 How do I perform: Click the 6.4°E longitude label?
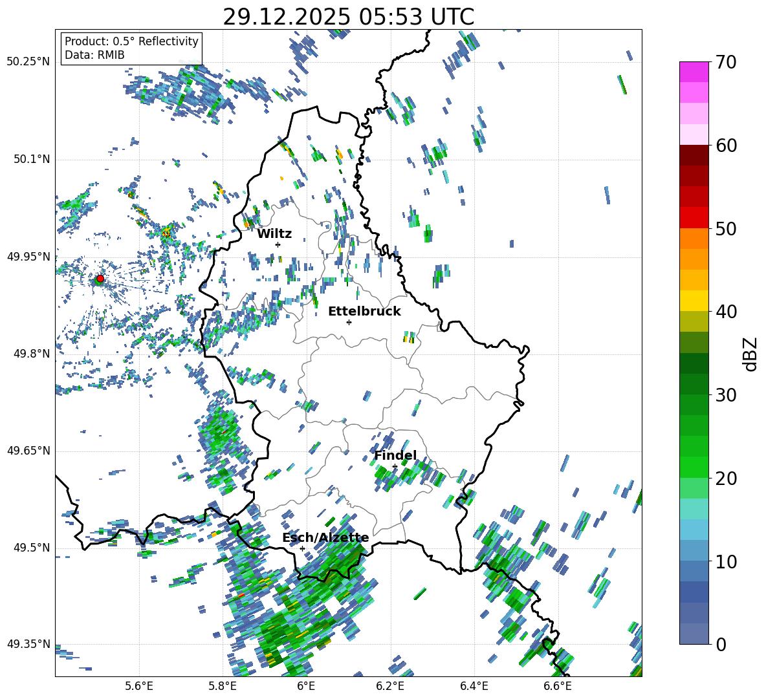pyautogui.click(x=474, y=686)
